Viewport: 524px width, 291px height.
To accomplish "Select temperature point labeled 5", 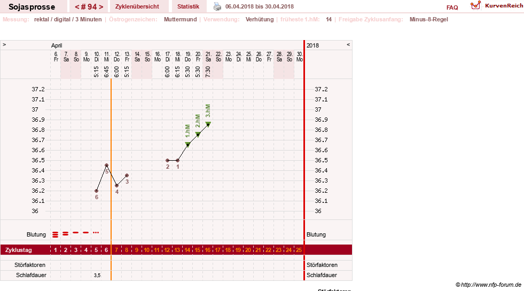I will tap(107, 166).
